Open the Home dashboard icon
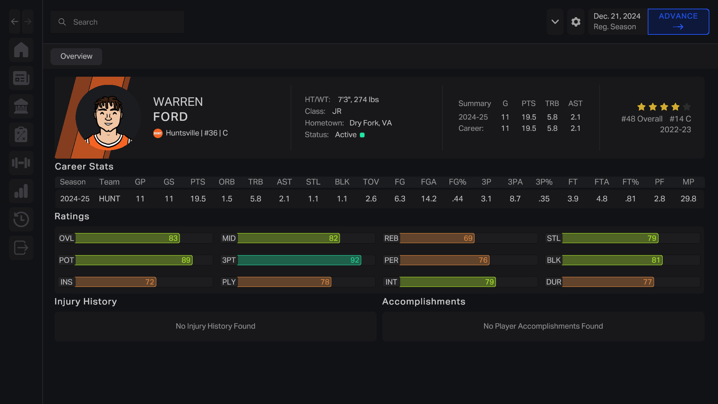 21,50
